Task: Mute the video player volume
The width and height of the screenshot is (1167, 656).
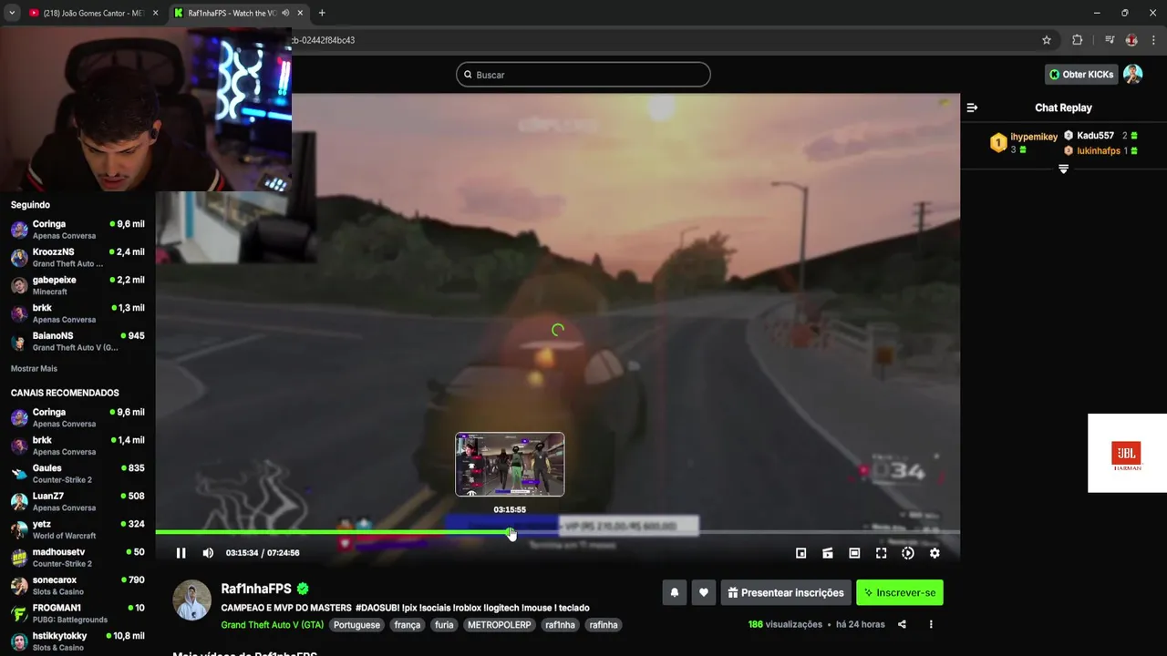Action: (208, 553)
